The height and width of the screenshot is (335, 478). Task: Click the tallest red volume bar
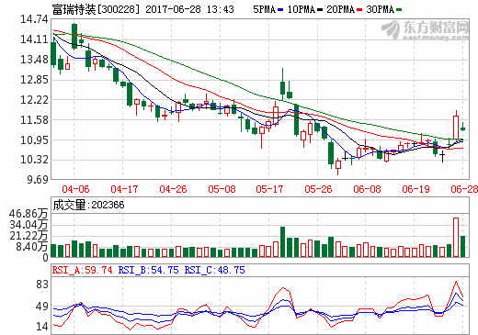click(x=456, y=238)
